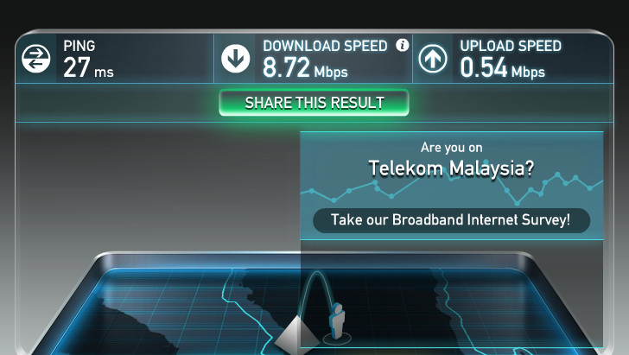Image resolution: width=629 pixels, height=355 pixels.
Task: Click the DOWNLOAD SPEED label
Action: [325, 46]
